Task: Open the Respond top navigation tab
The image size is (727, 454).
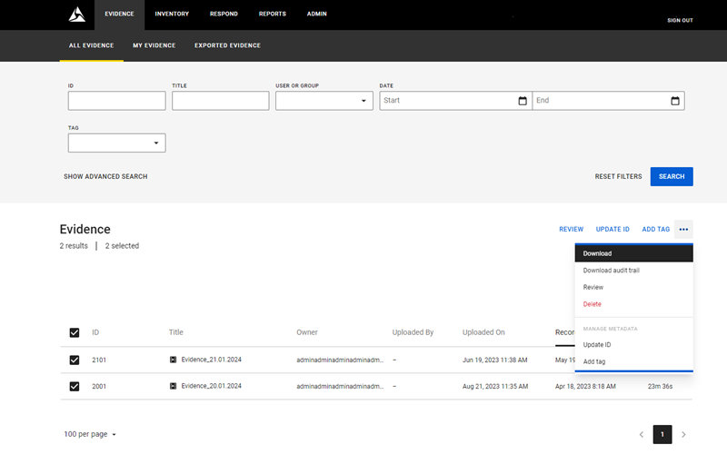Action: (x=224, y=15)
